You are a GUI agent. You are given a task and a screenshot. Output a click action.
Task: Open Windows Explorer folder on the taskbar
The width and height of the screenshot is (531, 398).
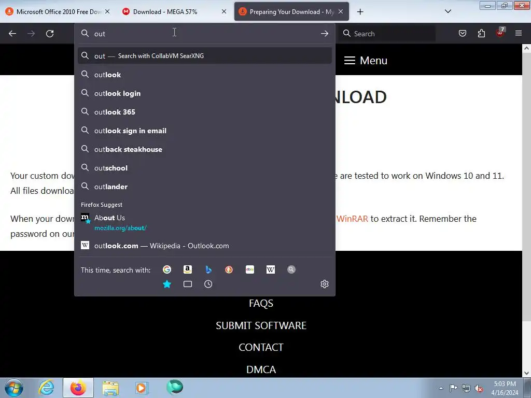click(110, 388)
